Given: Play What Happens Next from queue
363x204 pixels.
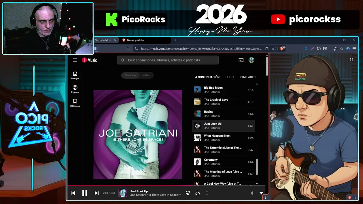Looking at the screenshot, I should coord(223,138).
